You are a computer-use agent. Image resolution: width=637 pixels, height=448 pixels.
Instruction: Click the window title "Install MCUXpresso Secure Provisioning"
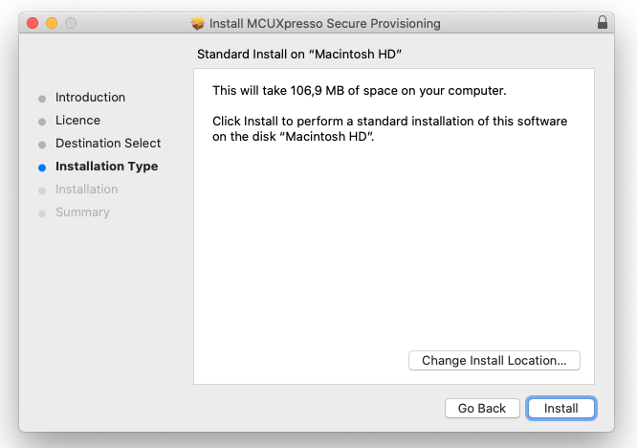tap(325, 22)
